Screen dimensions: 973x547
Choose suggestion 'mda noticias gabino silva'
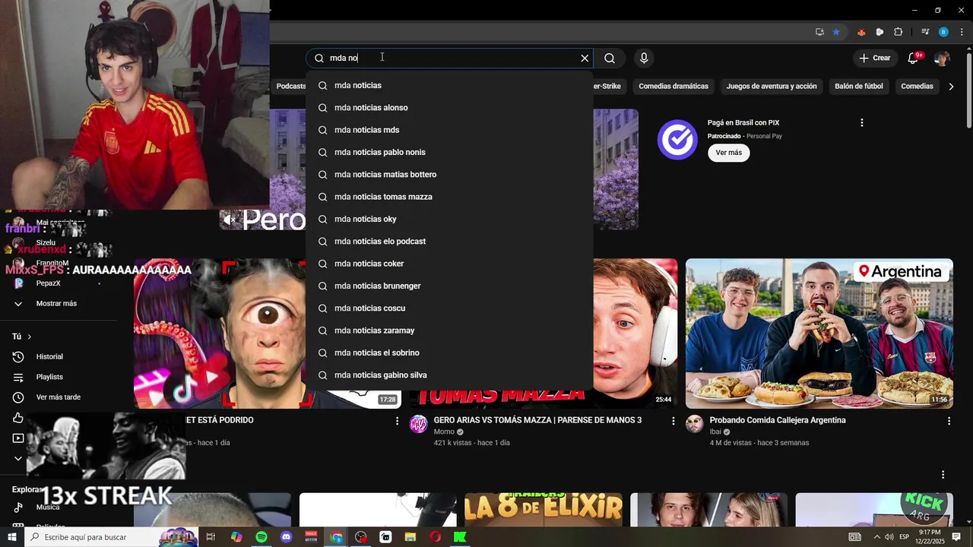449,375
